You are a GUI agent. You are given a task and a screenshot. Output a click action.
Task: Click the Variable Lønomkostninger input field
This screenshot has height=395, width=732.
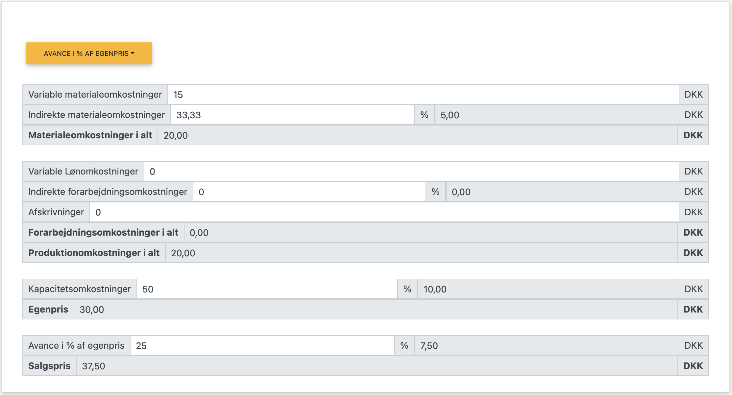point(411,172)
